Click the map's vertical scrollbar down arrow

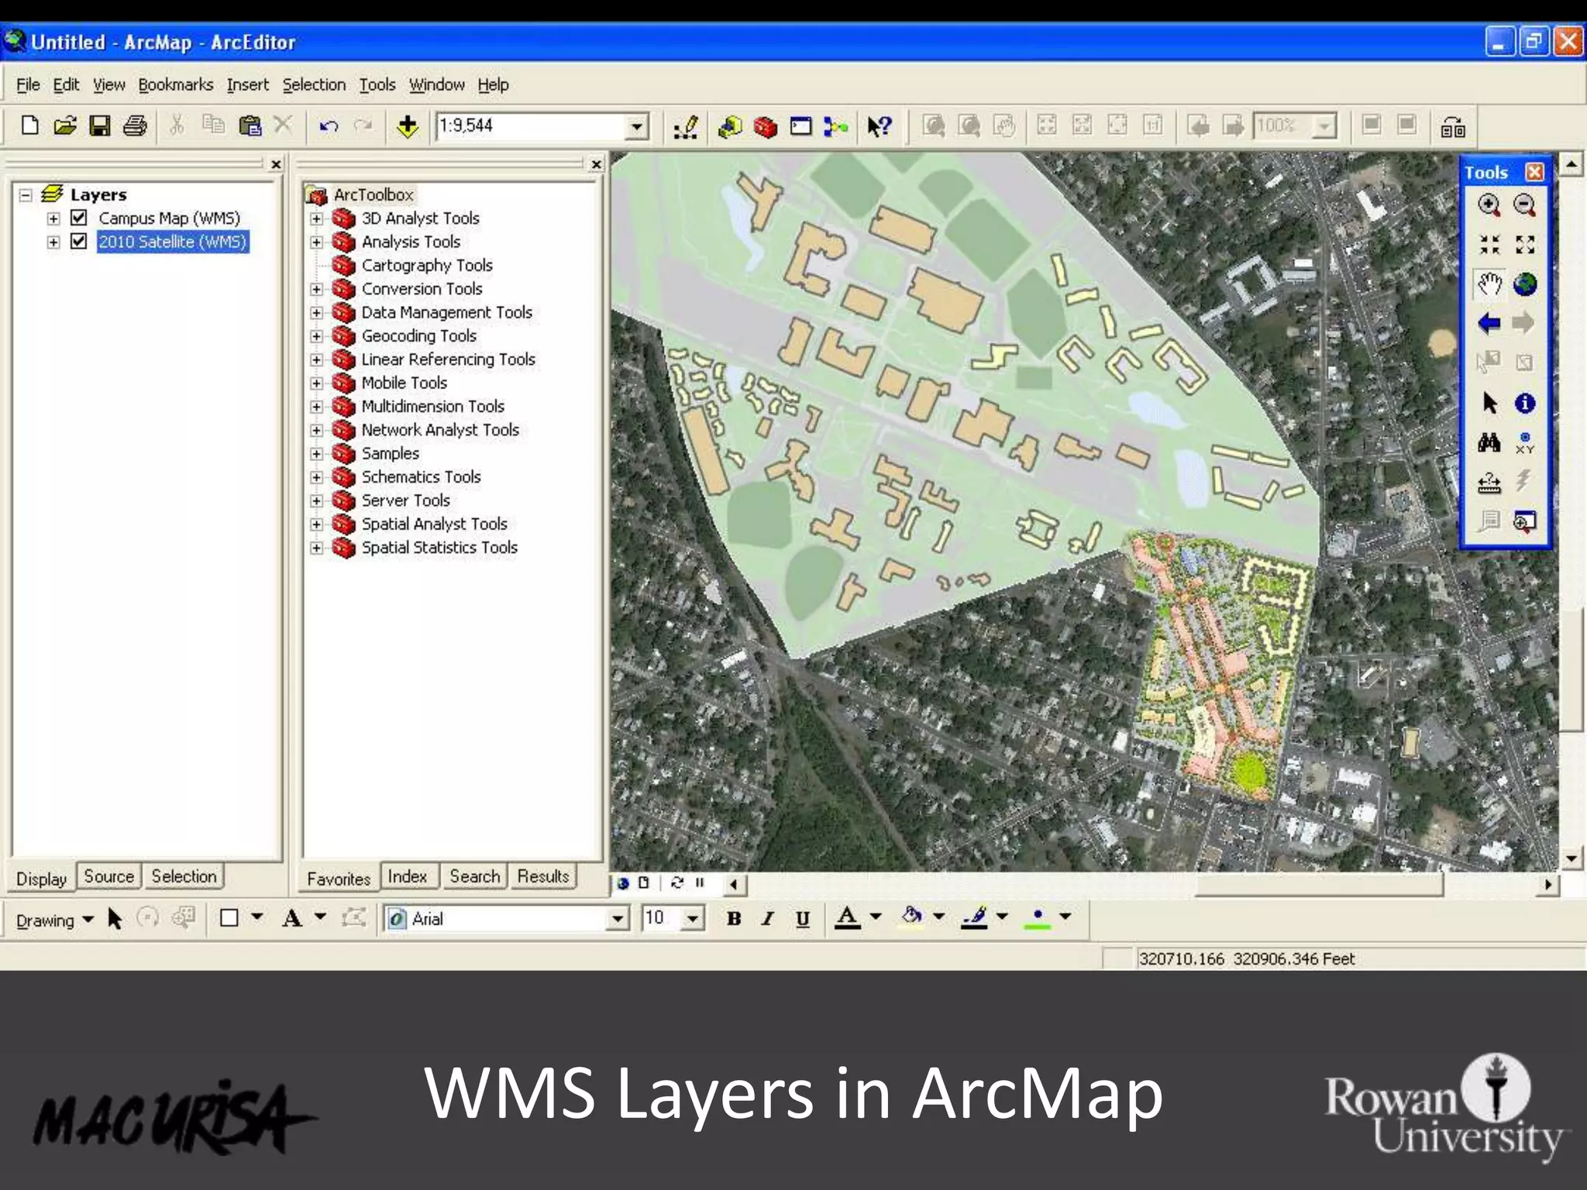pos(1571,858)
